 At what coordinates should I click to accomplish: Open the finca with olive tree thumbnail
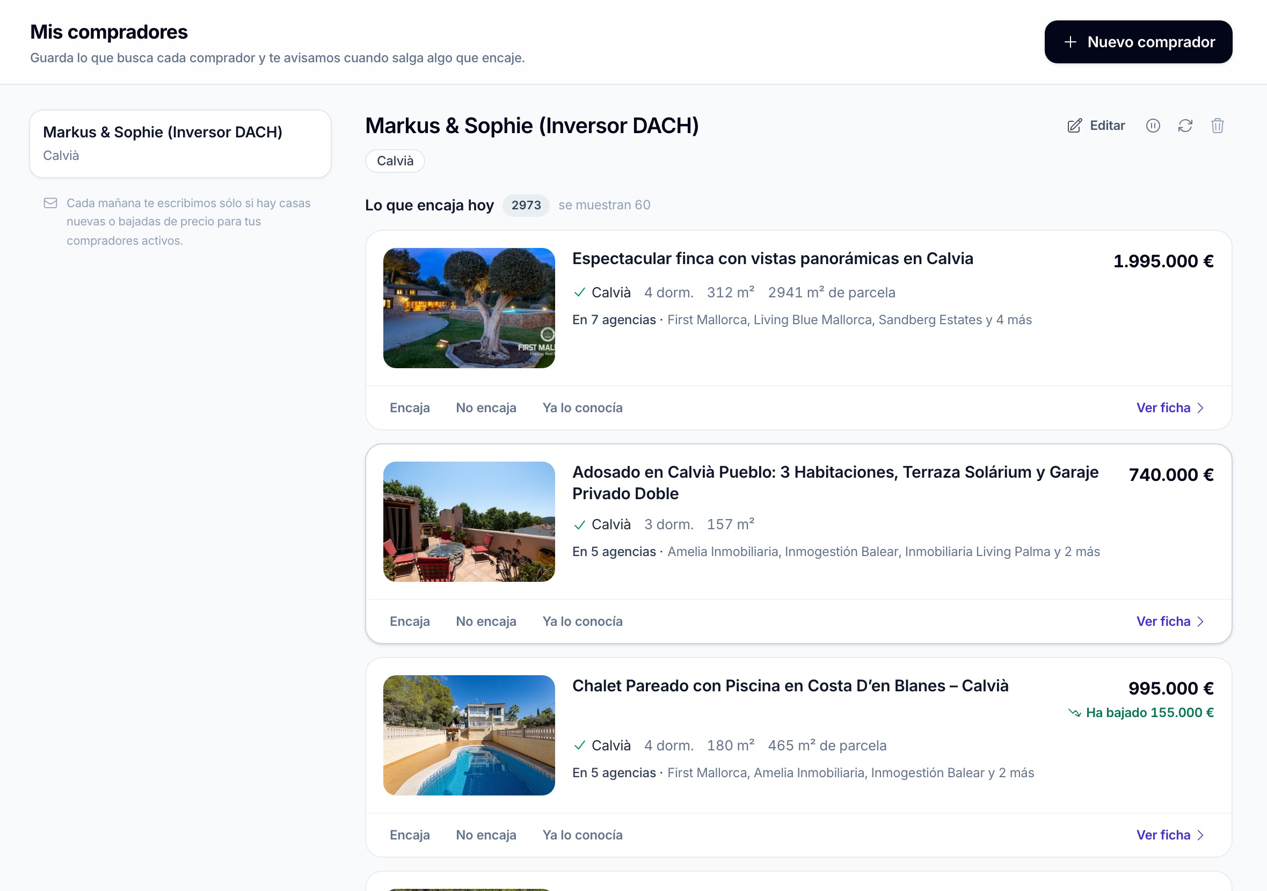tap(469, 308)
